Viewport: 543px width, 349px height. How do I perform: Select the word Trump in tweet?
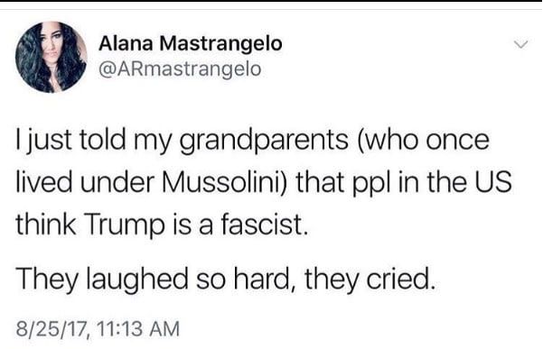coord(125,225)
